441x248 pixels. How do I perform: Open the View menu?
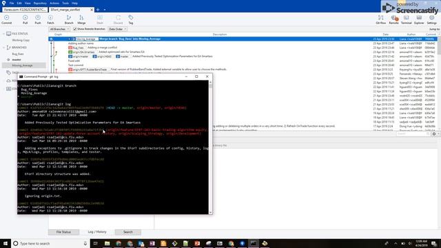[x=28, y=3]
